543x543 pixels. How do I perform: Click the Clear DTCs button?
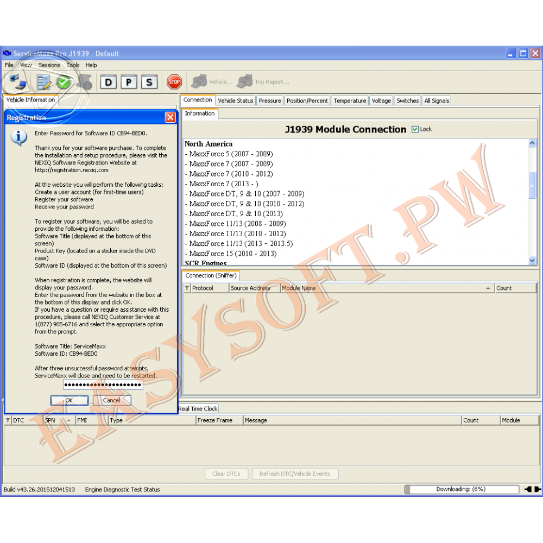tap(226, 473)
